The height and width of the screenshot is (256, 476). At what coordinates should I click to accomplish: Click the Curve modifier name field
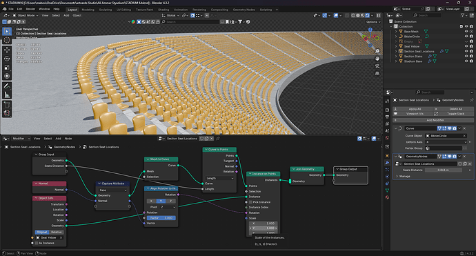tap(420, 128)
